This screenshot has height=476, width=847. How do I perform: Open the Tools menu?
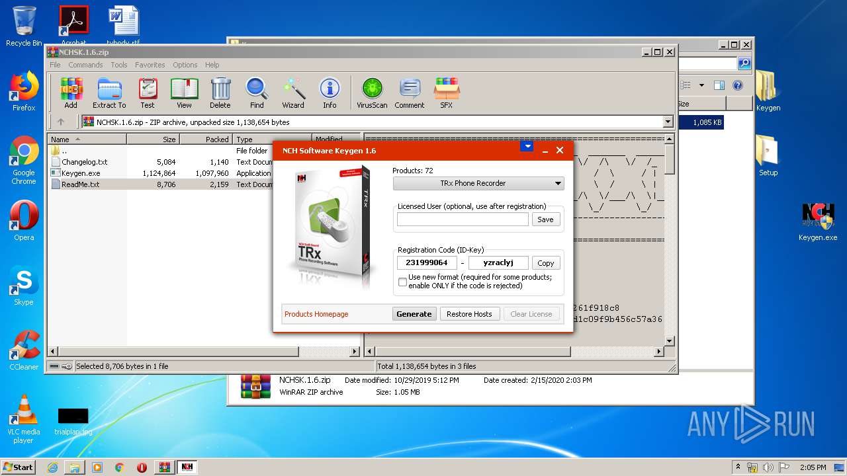(x=119, y=65)
